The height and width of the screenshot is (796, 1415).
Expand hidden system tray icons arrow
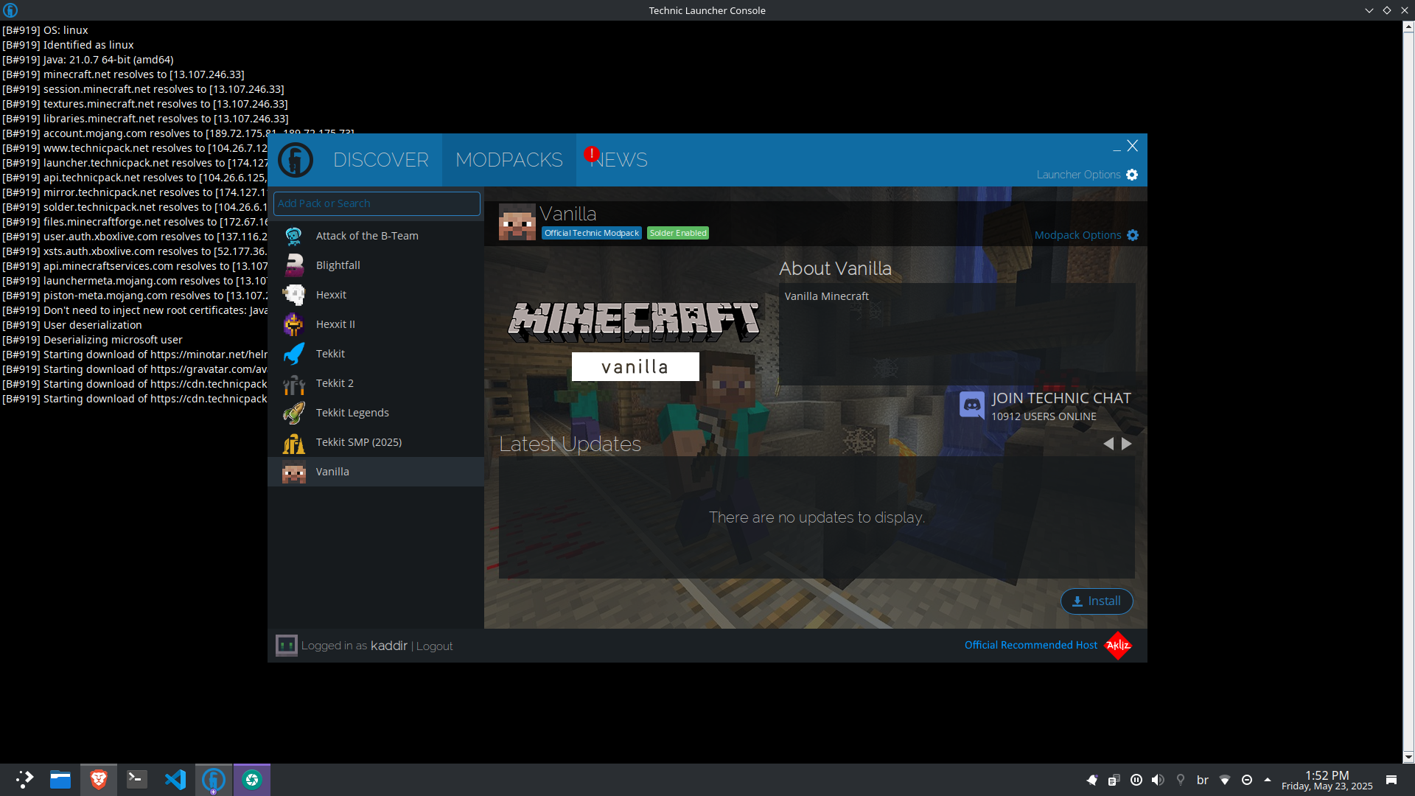pyautogui.click(x=1268, y=780)
